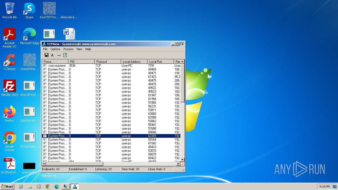Sort by the Local Port column header
Screen dimensions: 338x190
tap(161, 61)
